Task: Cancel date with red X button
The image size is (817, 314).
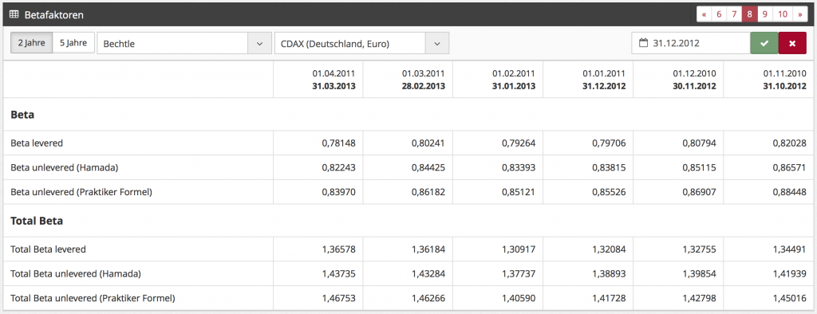Action: (792, 43)
